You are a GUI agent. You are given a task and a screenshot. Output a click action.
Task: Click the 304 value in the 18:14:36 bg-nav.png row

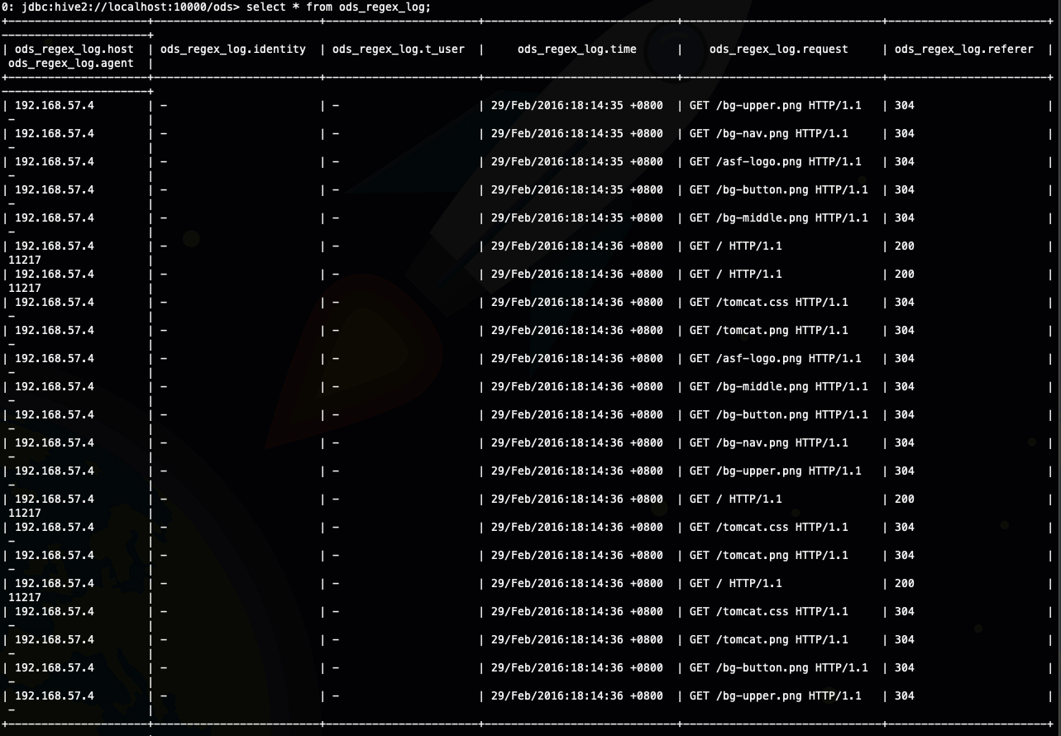click(x=905, y=443)
